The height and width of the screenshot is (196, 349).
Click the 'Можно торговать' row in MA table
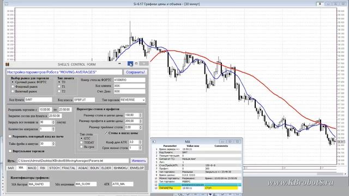click(198, 178)
